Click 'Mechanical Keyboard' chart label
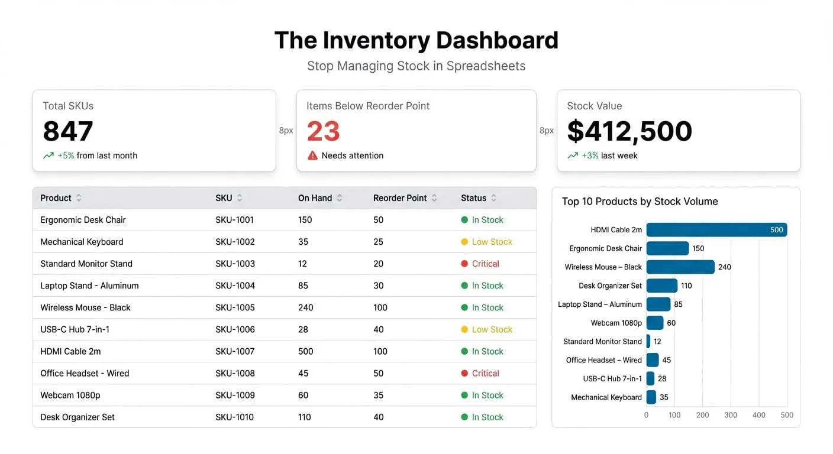This screenshot has width=833, height=454. (606, 397)
